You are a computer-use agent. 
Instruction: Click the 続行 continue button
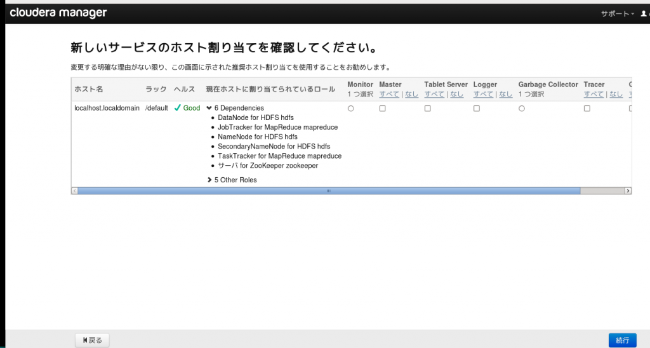[x=622, y=340]
